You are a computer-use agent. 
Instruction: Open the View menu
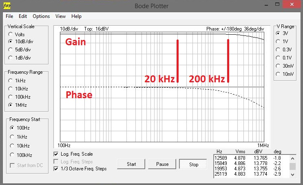pyautogui.click(x=60, y=16)
